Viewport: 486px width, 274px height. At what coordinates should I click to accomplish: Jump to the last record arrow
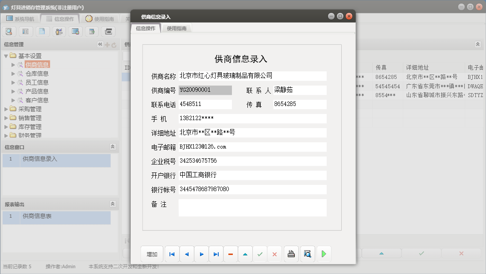216,254
